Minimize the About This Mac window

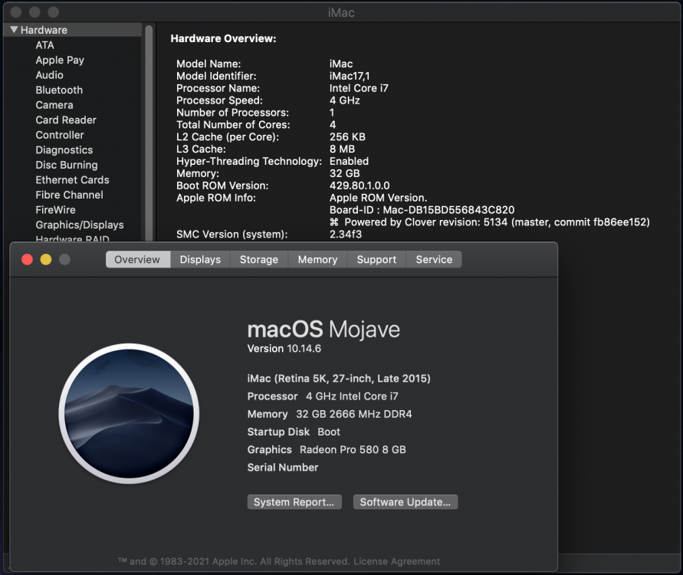click(x=46, y=260)
